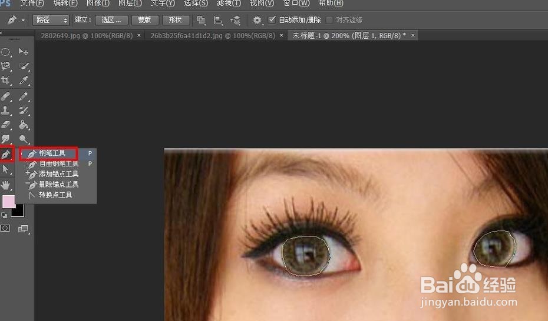
Task: Choose 自由钢笔工具 from the flyout
Action: coord(58,163)
